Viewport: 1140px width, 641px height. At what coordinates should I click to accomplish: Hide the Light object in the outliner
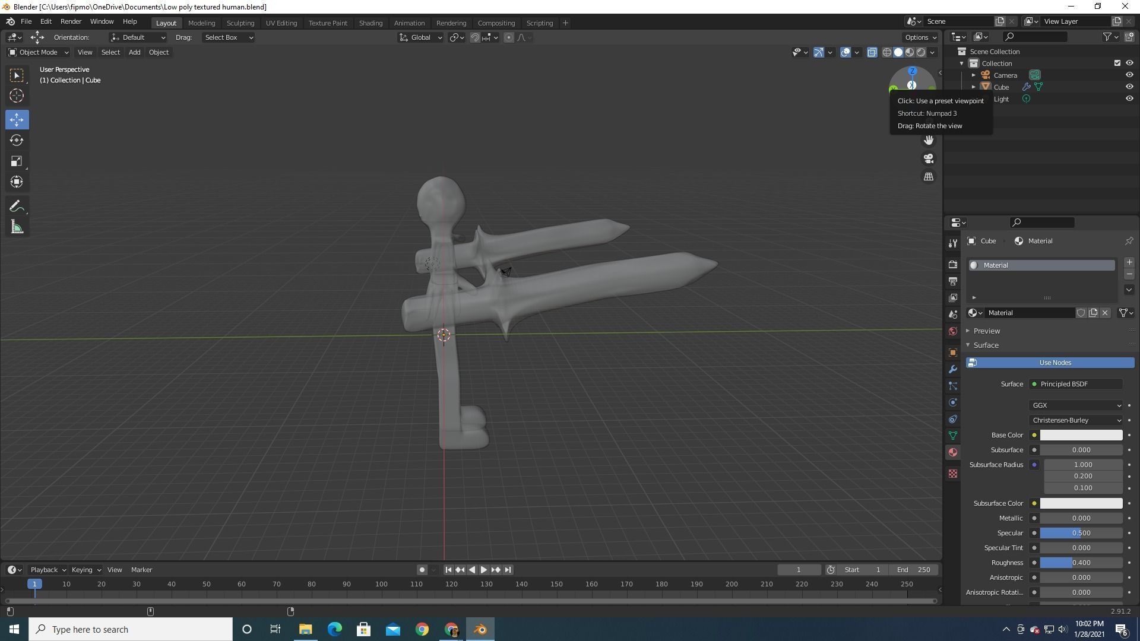pos(1129,99)
